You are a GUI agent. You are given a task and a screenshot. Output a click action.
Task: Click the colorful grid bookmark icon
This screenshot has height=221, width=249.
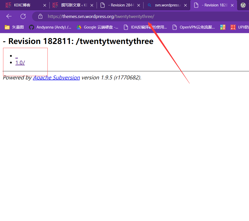point(223,27)
